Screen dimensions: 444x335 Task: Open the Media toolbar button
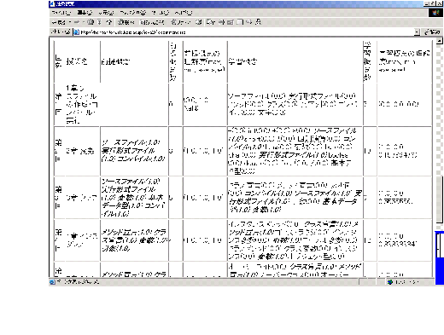coord(180,22)
